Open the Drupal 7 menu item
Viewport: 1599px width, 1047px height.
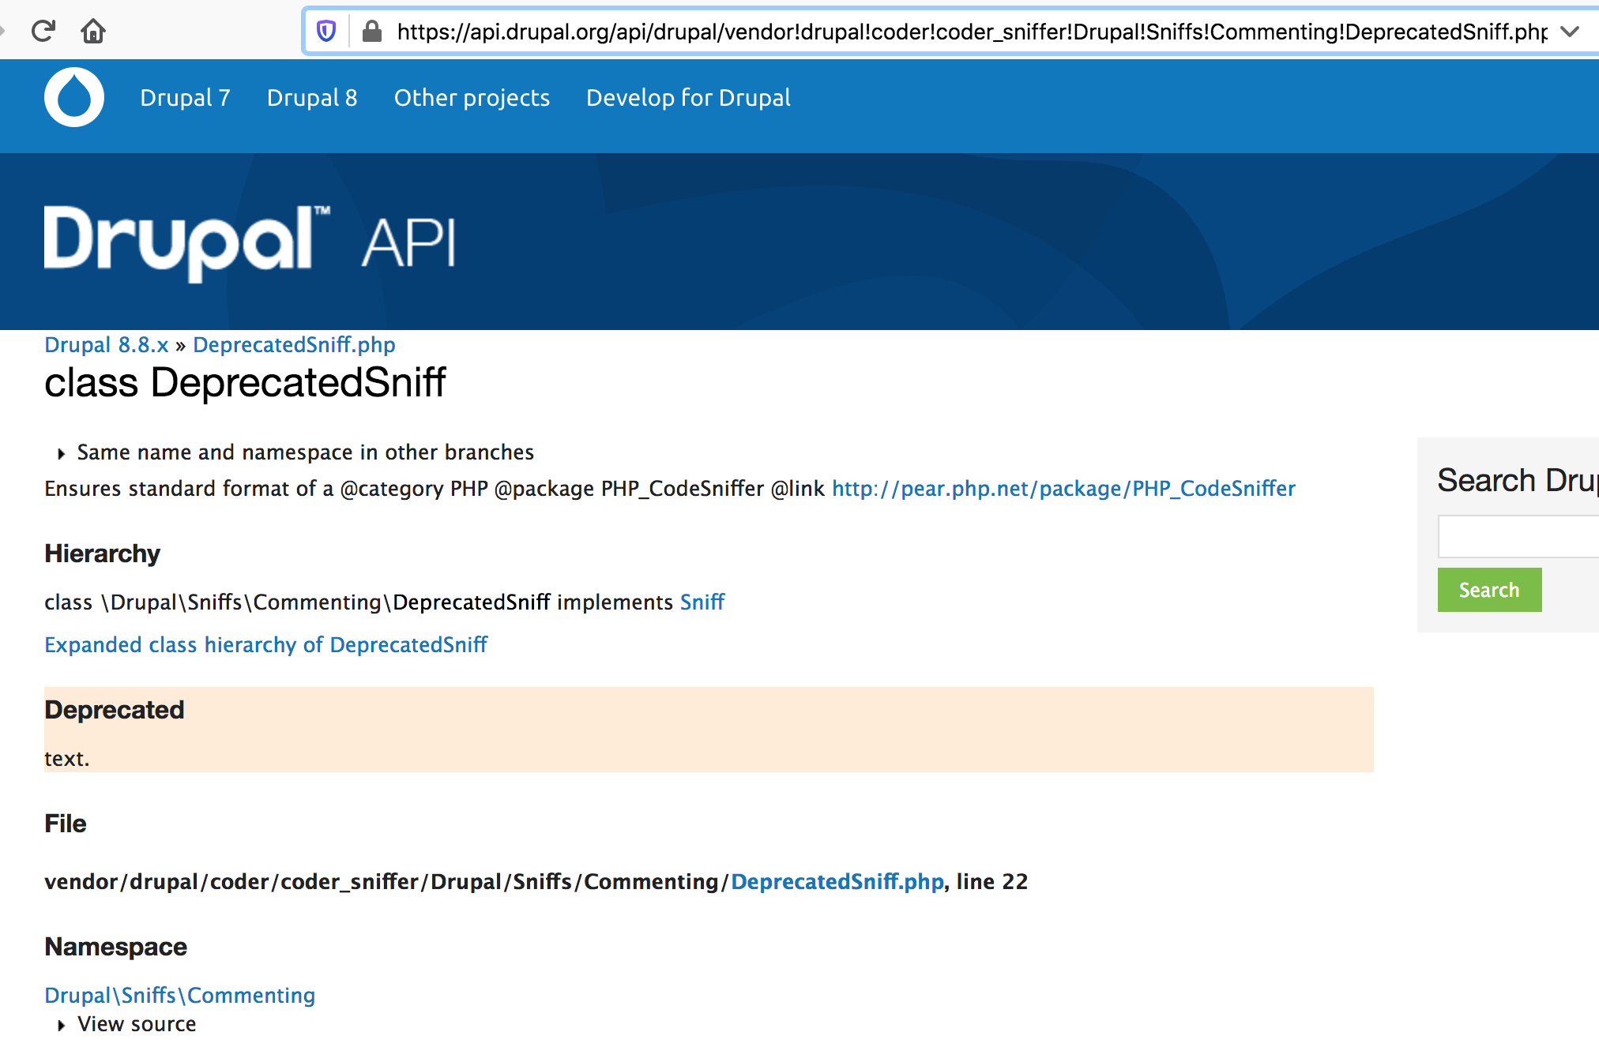pyautogui.click(x=186, y=97)
